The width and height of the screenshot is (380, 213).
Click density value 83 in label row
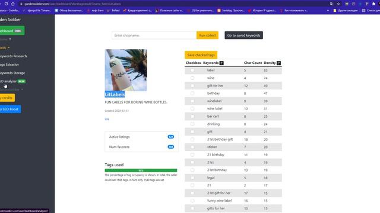[265, 70]
